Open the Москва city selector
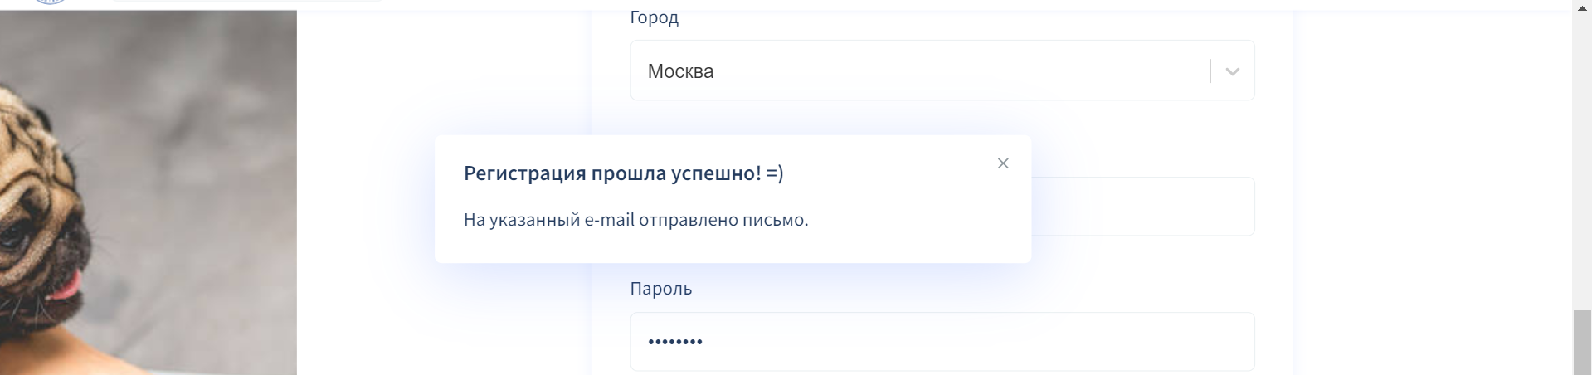 point(913,71)
